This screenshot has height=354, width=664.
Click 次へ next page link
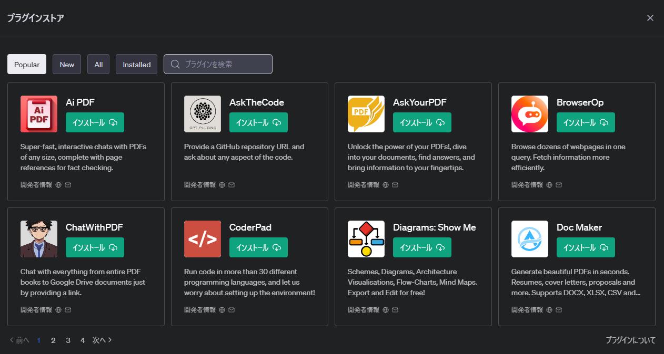tap(103, 340)
